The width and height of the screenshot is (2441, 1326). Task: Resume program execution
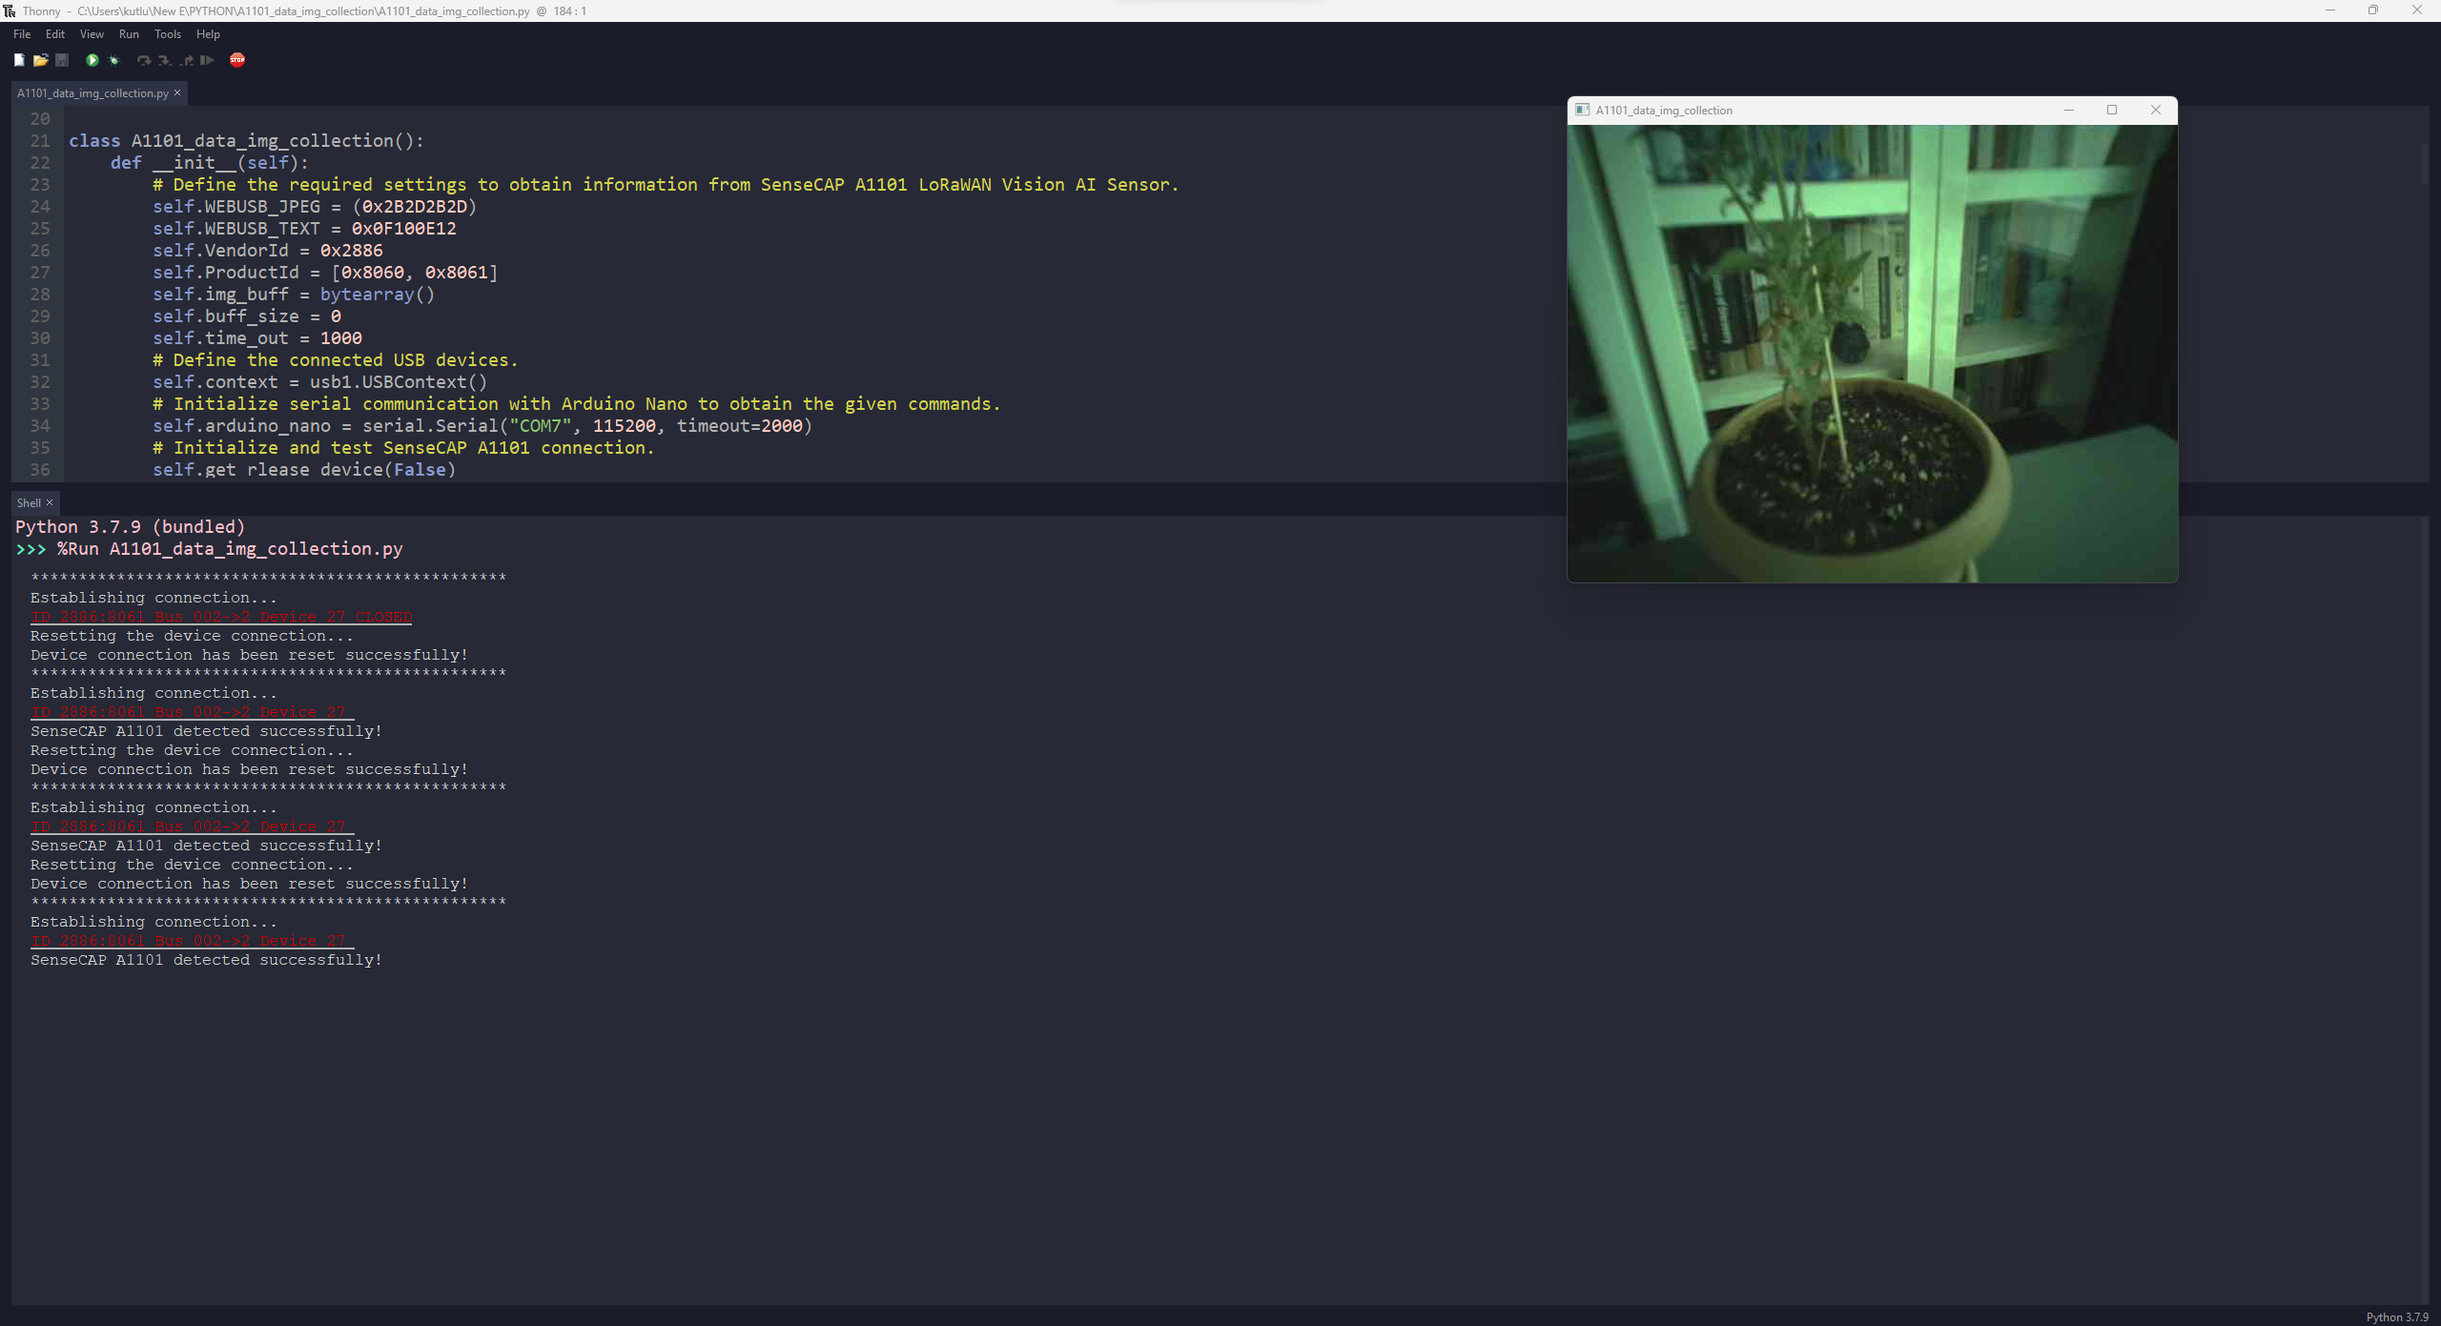click(x=207, y=60)
